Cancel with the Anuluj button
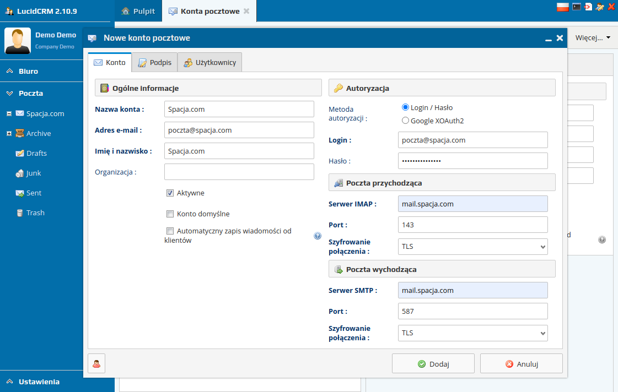Viewport: 618px width, 392px height. click(521, 363)
